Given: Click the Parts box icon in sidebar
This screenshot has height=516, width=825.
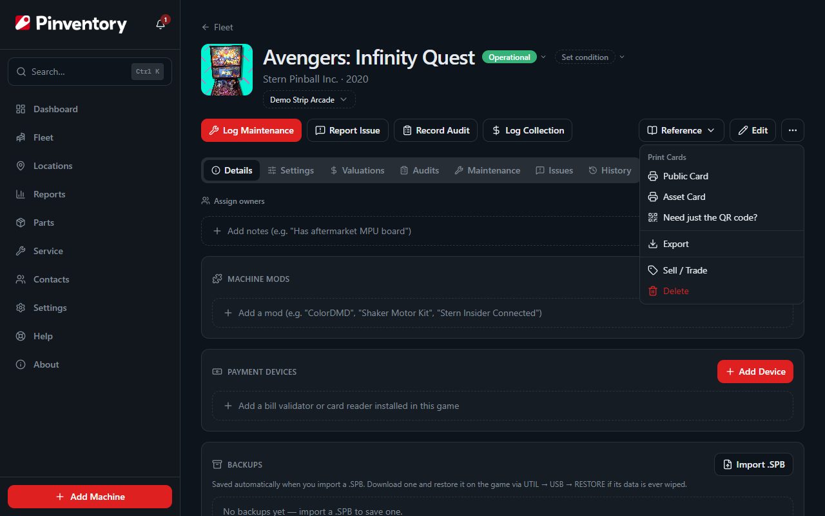Looking at the screenshot, I should 21,223.
